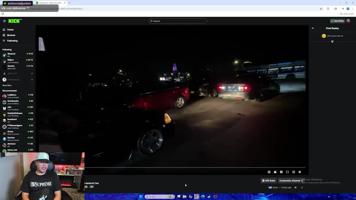356x200 pixels.
Task: Open a new browser tab
Action: (x=70, y=3)
